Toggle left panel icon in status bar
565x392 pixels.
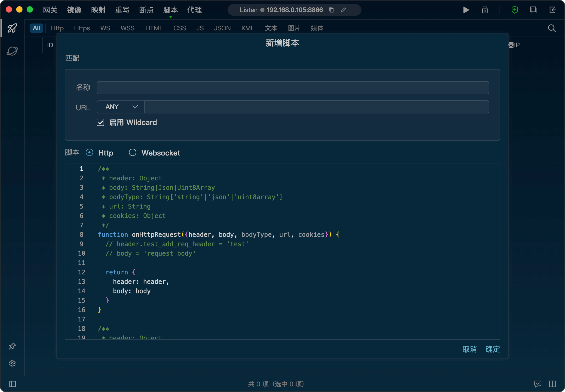(x=13, y=384)
